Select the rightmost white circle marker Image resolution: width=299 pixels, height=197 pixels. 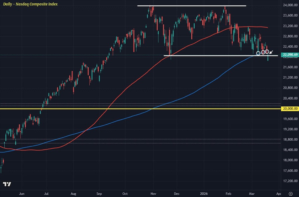[267, 51]
